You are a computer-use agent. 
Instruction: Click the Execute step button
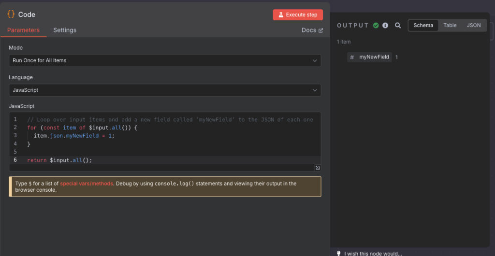(x=297, y=14)
